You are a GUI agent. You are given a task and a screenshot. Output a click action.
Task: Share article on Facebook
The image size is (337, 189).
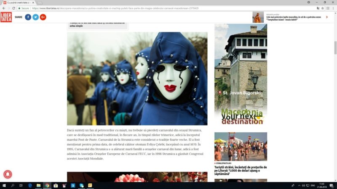coord(28,17)
